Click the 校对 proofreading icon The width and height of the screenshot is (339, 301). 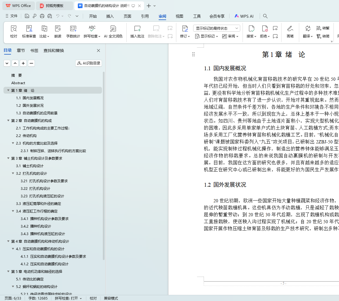pos(14,32)
